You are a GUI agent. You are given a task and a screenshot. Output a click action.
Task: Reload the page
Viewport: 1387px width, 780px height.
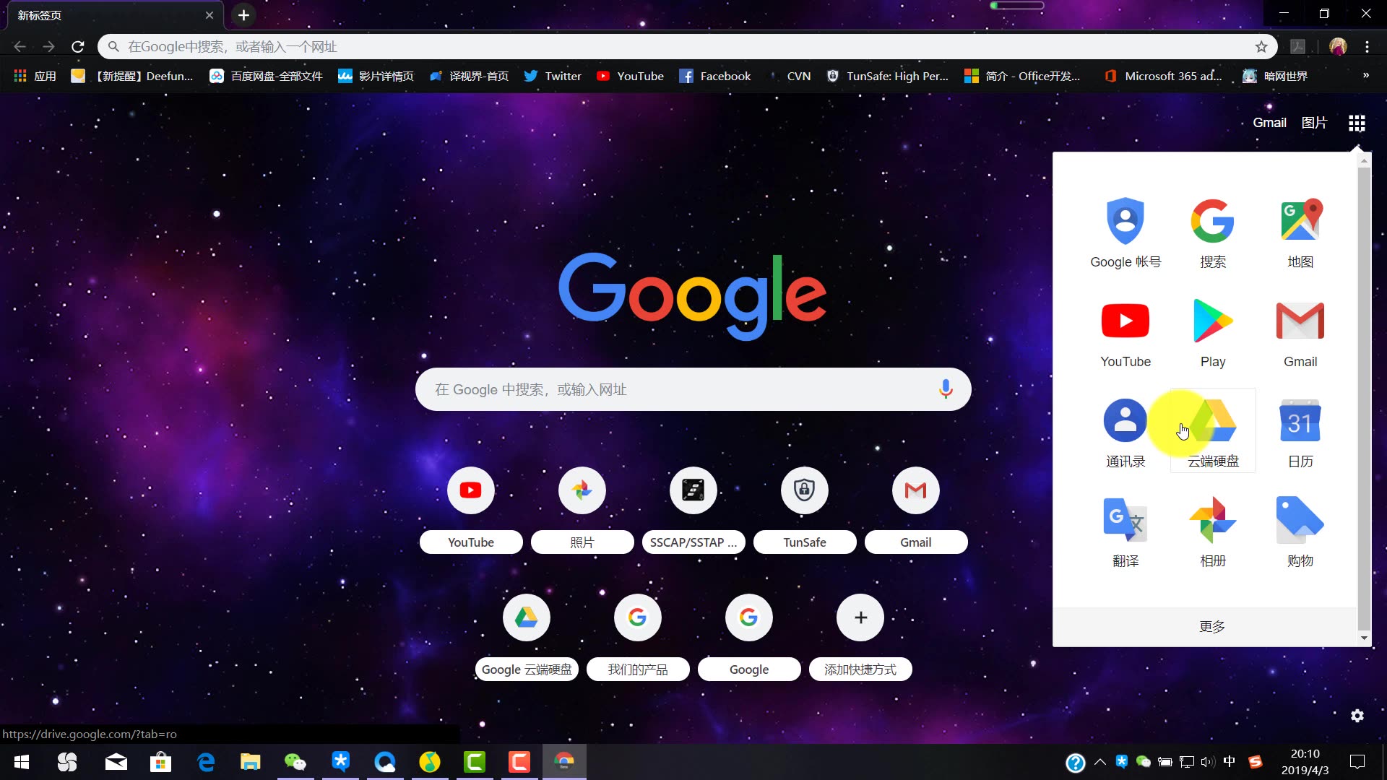point(78,47)
